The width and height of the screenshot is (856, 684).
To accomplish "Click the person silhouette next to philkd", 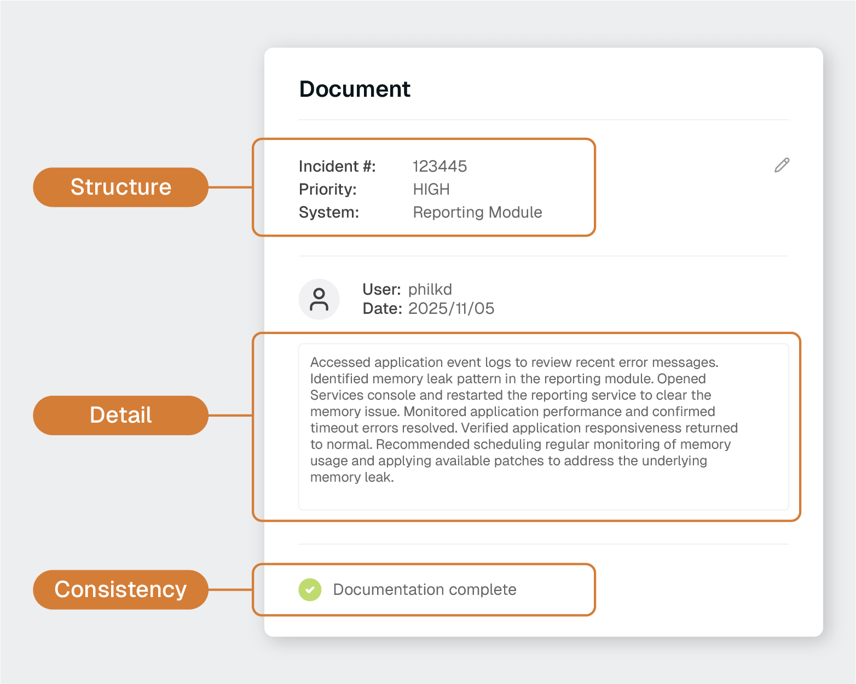I will (x=319, y=299).
